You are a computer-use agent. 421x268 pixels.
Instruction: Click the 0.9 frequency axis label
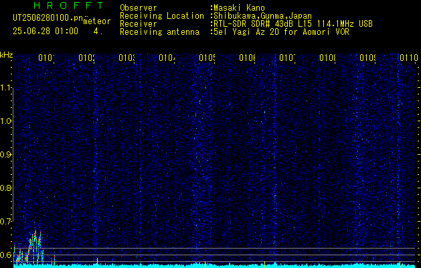6,155
